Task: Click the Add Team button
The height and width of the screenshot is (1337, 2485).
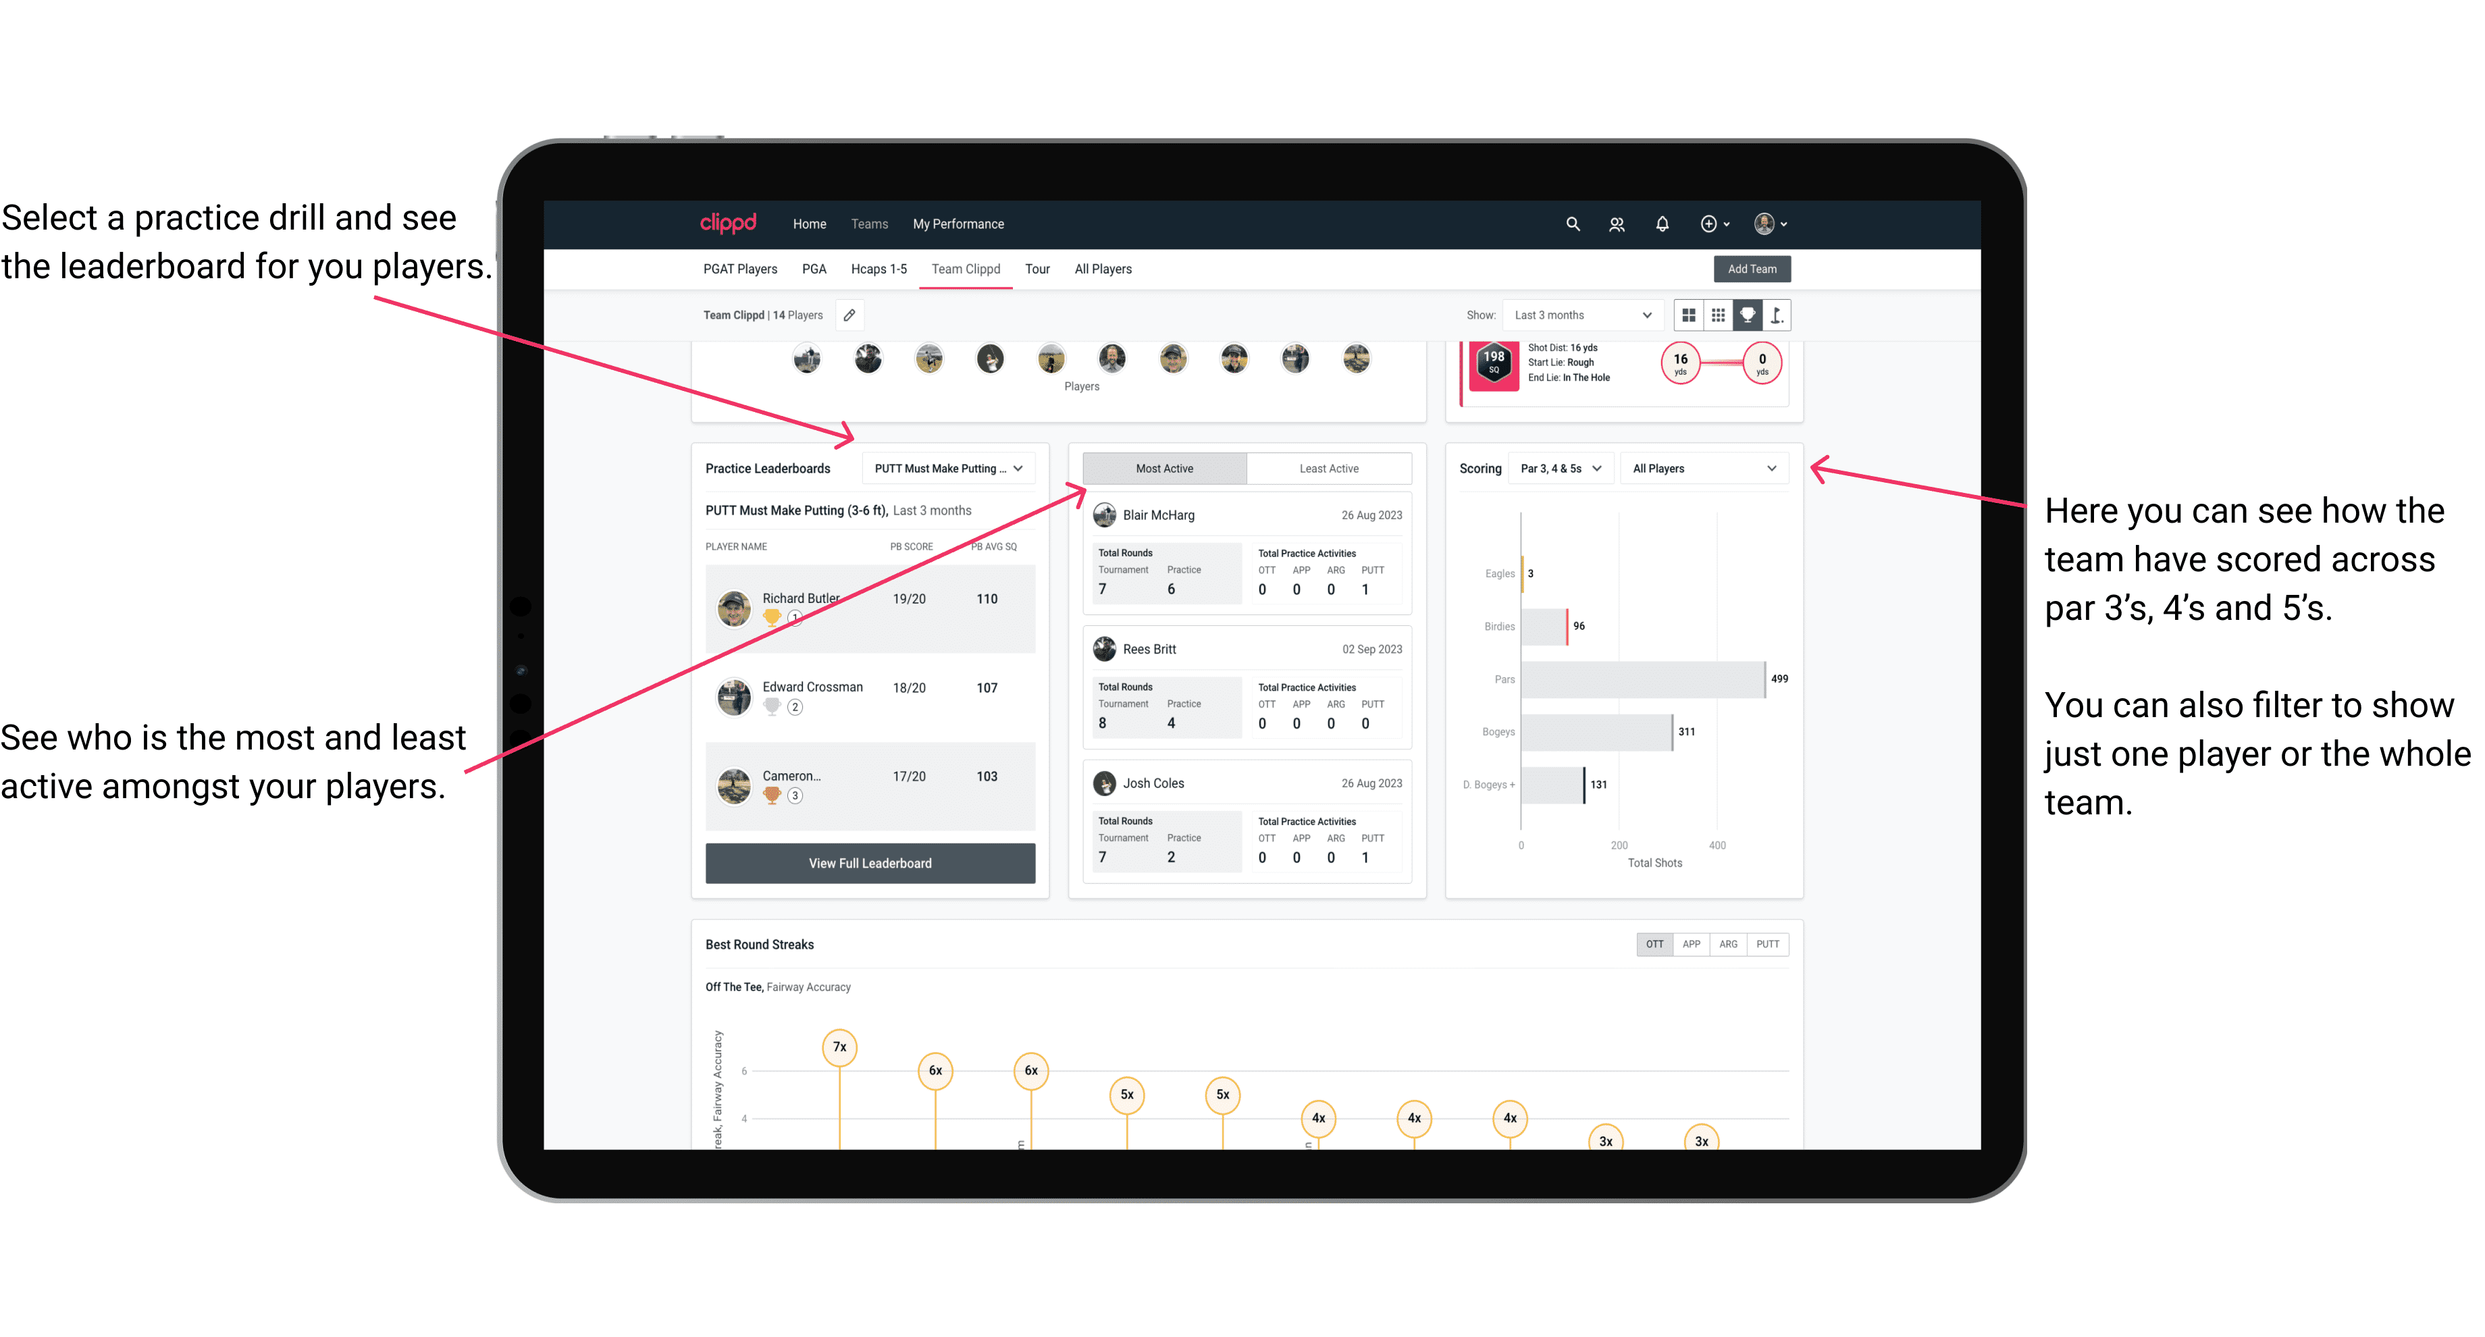Action: [1752, 268]
